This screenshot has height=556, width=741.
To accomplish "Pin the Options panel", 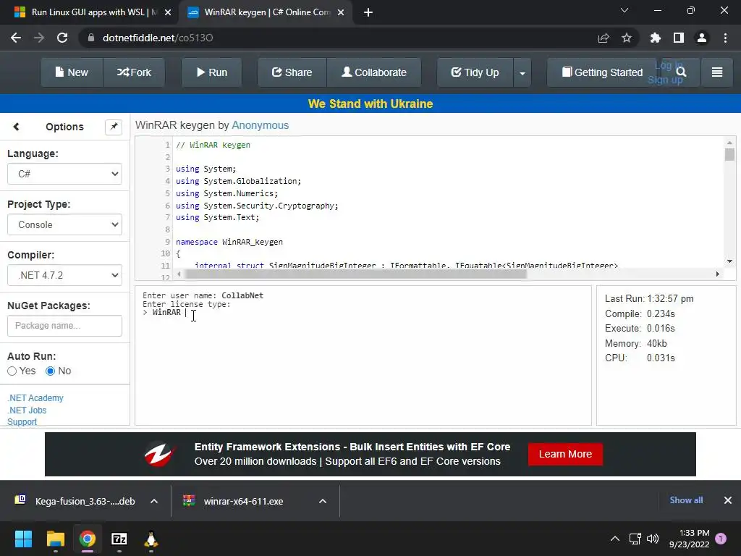I will click(x=114, y=127).
